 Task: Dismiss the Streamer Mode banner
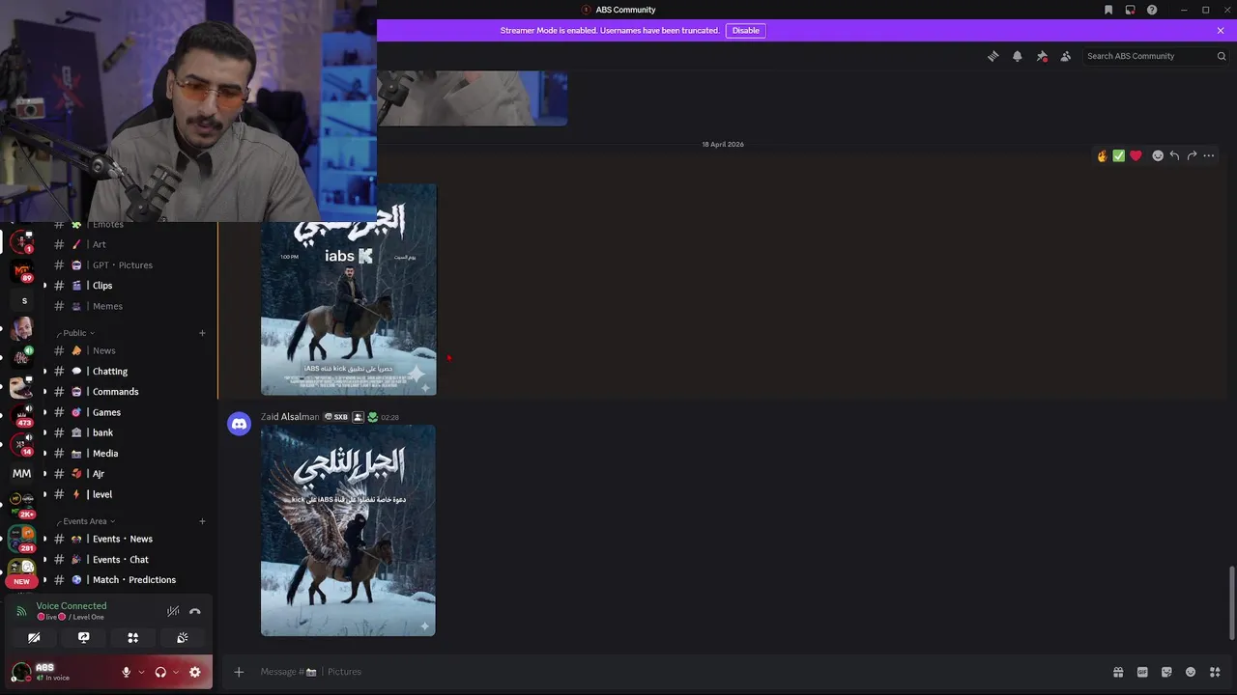pyautogui.click(x=1221, y=30)
